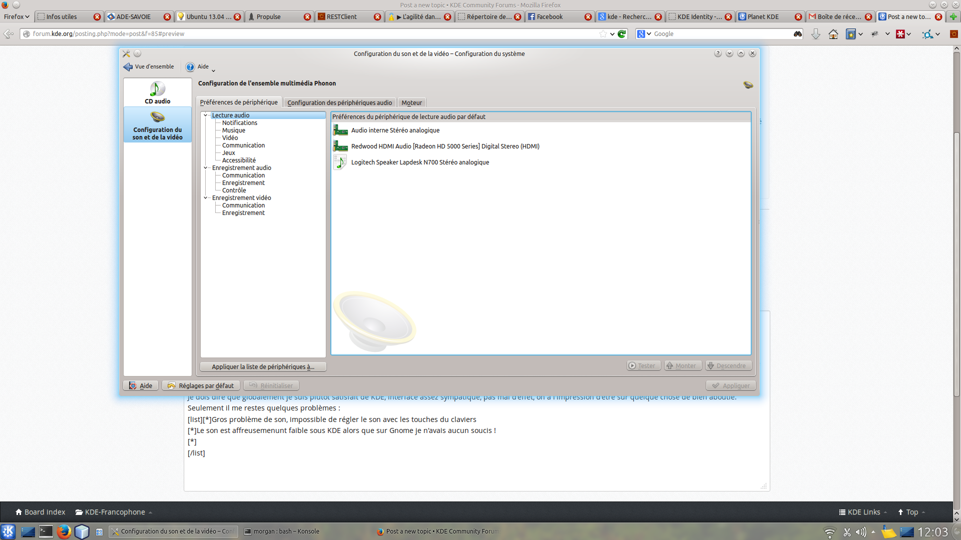Open the bookmarks book-with-star toolbar icon
961x540 pixels.
pyautogui.click(x=850, y=34)
